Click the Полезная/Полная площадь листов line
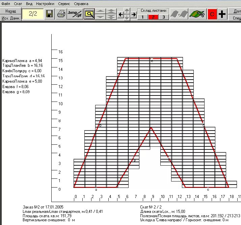This screenshot has width=241, height=225. click(190, 216)
